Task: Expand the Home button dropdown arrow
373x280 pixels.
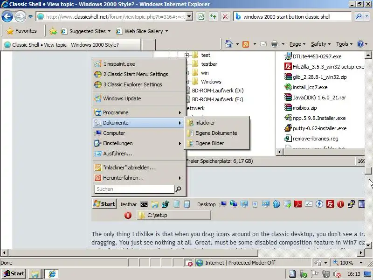Action: click(x=237, y=44)
